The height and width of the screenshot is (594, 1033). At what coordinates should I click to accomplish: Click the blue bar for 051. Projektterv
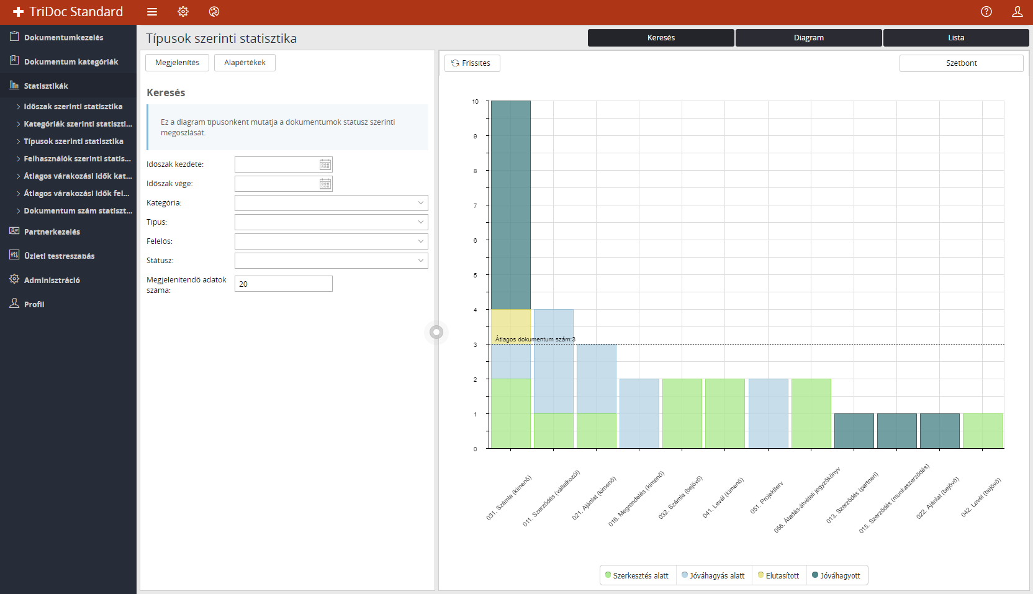pos(769,413)
